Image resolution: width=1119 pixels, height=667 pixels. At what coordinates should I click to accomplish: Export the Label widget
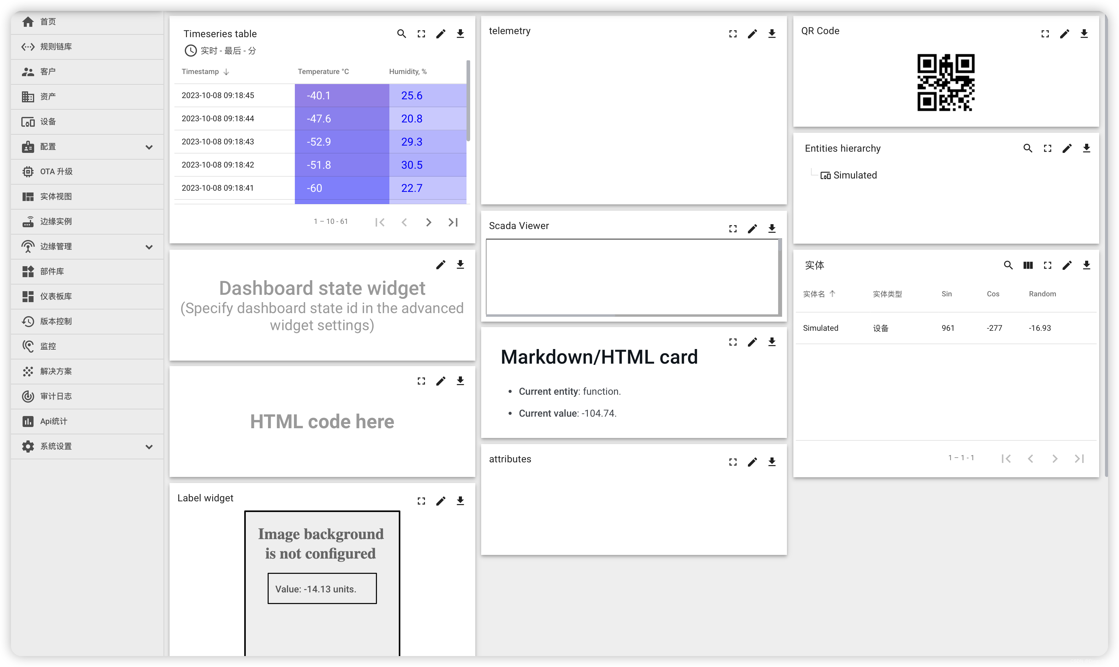click(460, 501)
